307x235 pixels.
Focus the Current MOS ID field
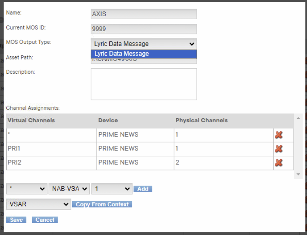point(143,29)
